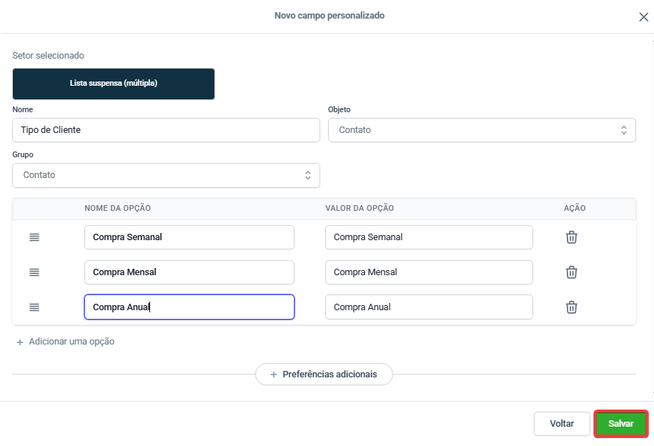Edit the Compra Mensal option value field
This screenshot has height=446, width=654.
(x=428, y=272)
